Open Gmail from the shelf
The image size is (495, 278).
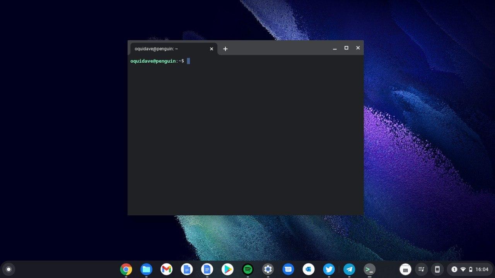click(167, 269)
